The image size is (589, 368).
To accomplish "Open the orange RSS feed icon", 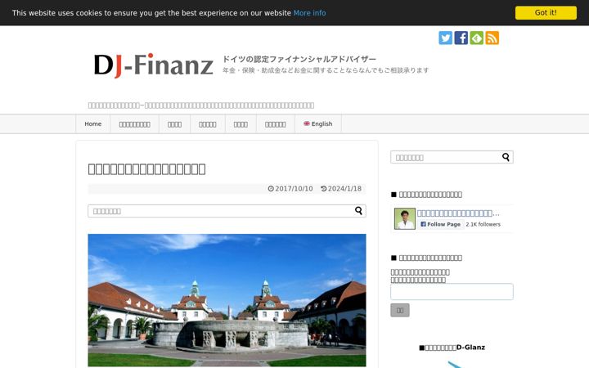I will [x=492, y=38].
